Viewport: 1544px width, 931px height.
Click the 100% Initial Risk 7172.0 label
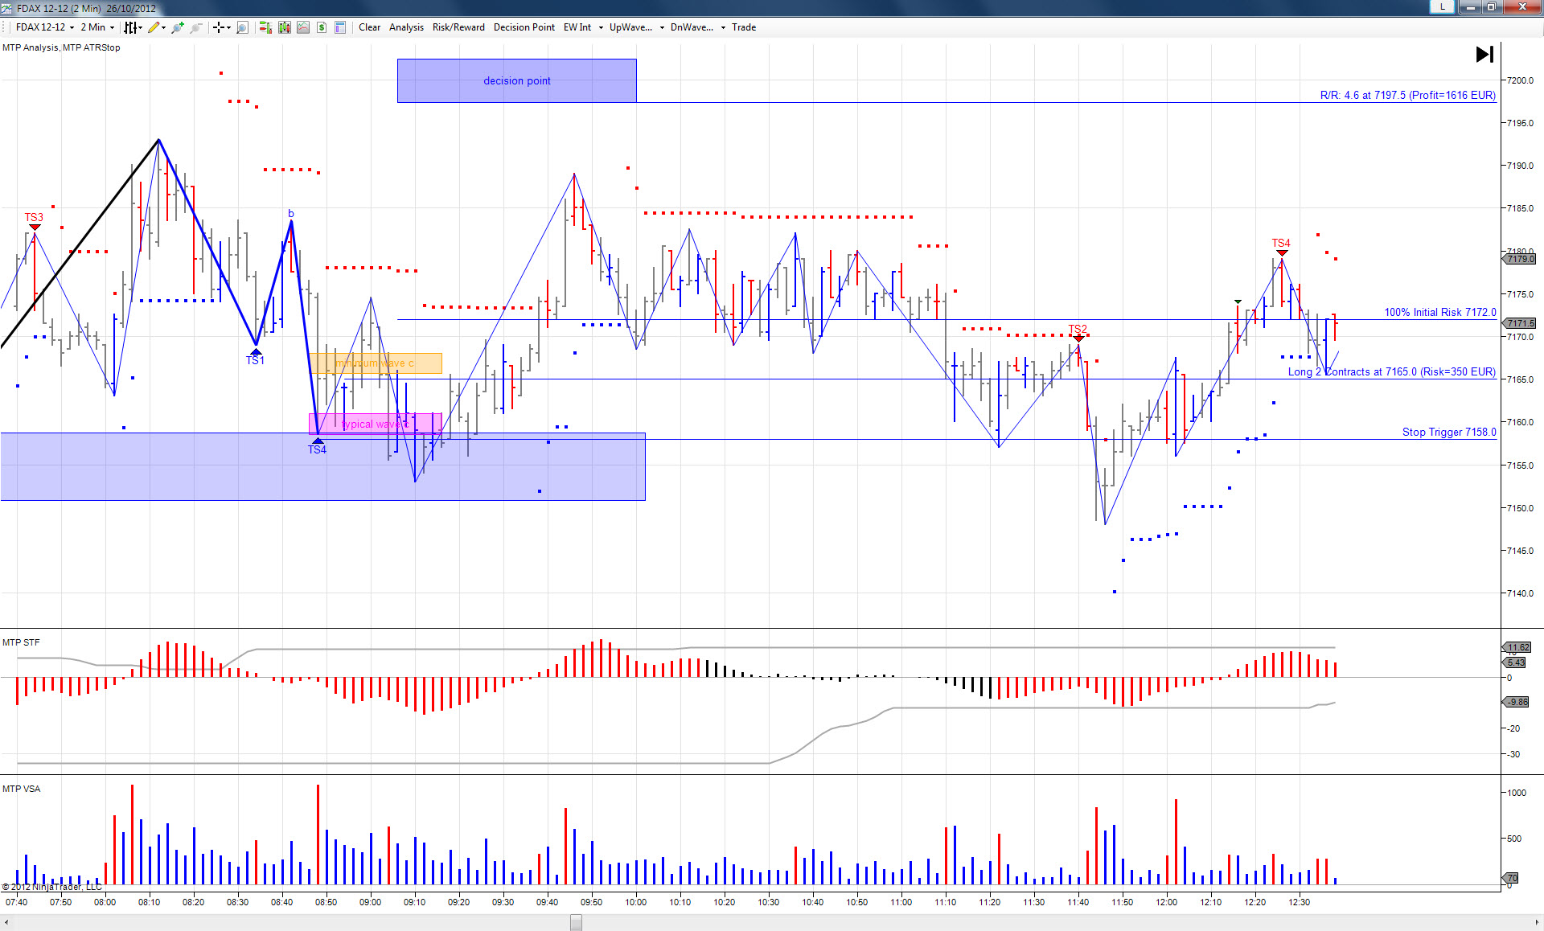(x=1440, y=312)
